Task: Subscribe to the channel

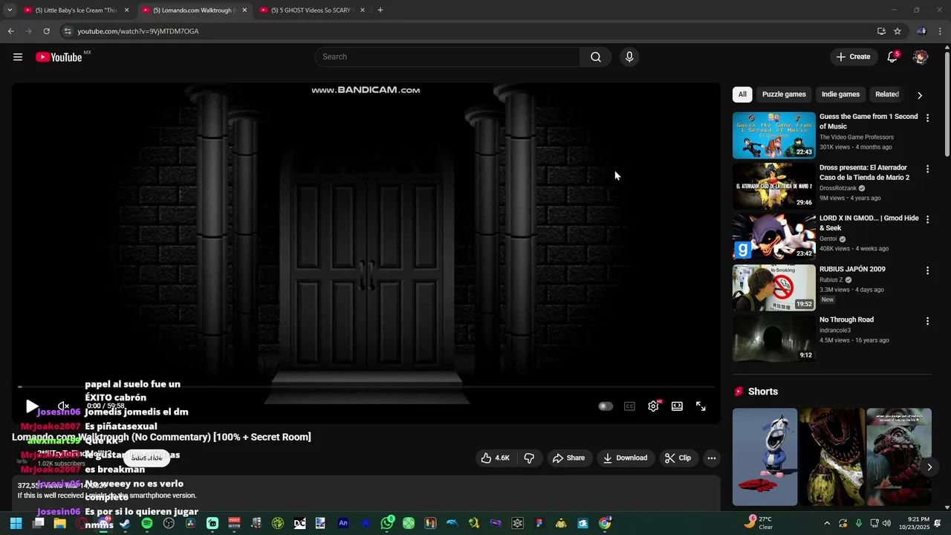Action: tap(146, 458)
